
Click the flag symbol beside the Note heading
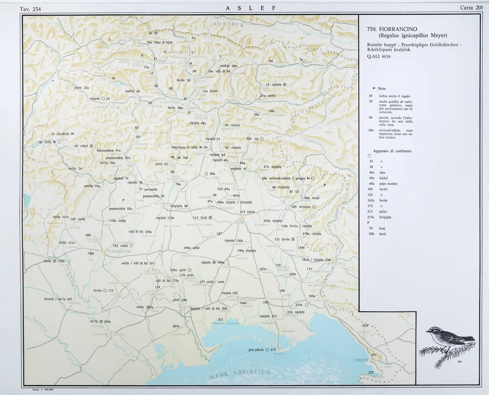click(373, 88)
